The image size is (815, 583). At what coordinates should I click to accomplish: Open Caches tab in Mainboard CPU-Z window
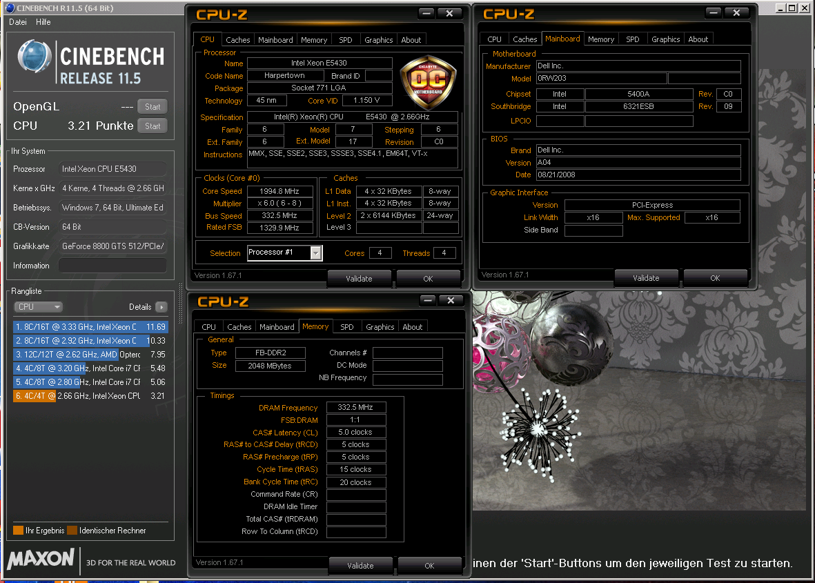(x=525, y=39)
